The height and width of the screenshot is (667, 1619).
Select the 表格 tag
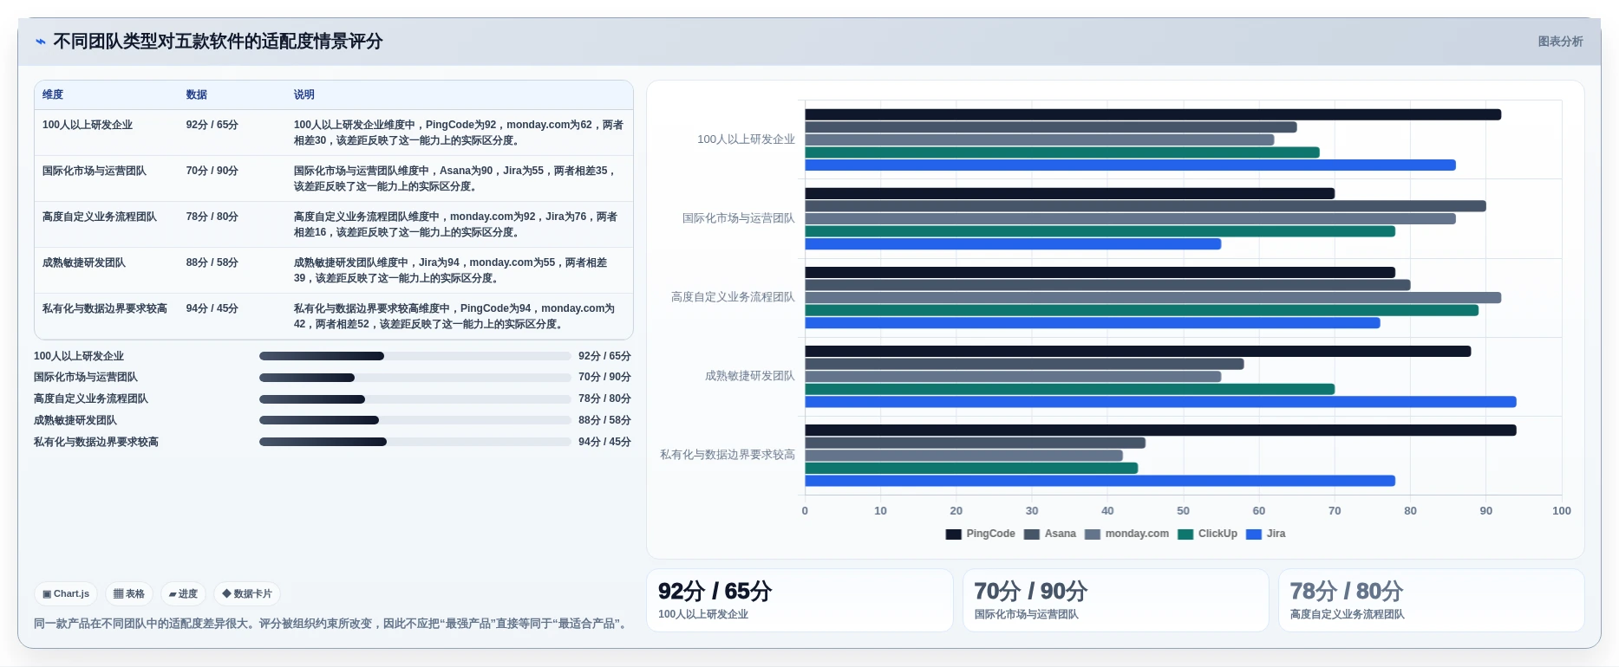click(x=129, y=593)
